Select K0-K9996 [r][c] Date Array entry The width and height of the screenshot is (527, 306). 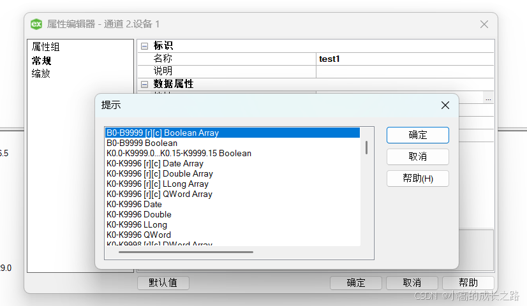click(155, 164)
